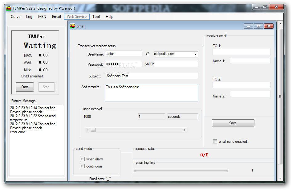Image resolution: width=292 pixels, height=190 pixels.
Task: Click the 'Email error ^_^' status text
Action: click(x=100, y=179)
